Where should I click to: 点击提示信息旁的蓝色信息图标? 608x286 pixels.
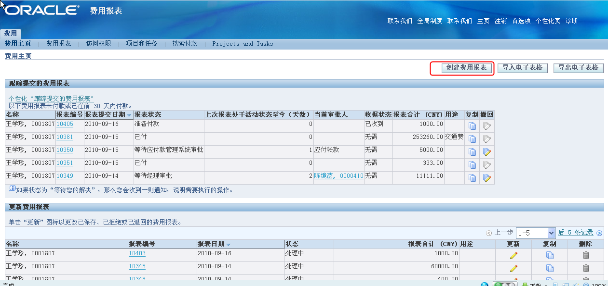pyautogui.click(x=11, y=190)
